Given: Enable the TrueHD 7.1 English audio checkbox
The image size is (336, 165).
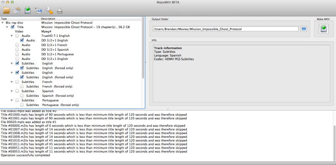Looking at the screenshot, I should pyautogui.click(x=17, y=36).
